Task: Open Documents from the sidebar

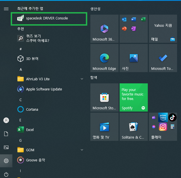Action: (6, 134)
